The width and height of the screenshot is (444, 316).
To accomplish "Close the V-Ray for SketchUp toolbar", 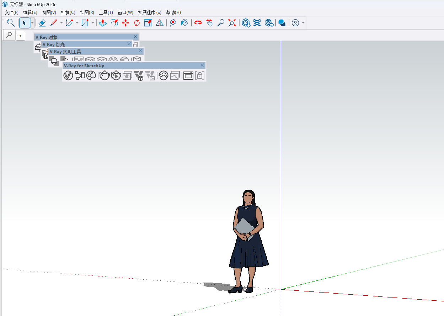I will click(202, 65).
